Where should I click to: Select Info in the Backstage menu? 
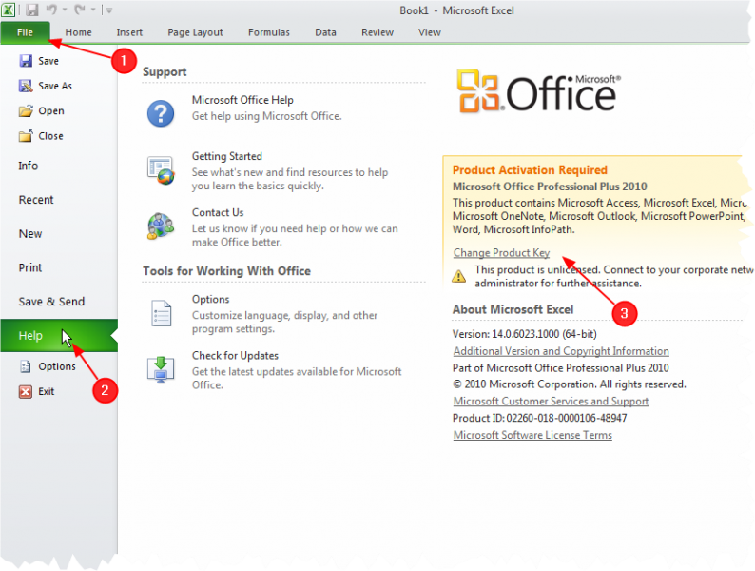point(29,166)
